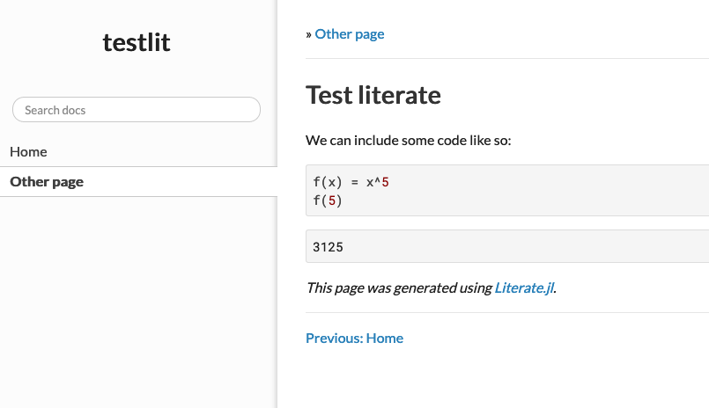Click the blank content area below Previous: Home
709x408 pixels.
point(493,378)
